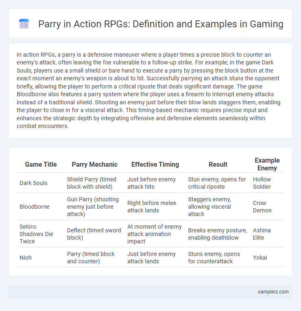Click the heading 'Parry in Action RPGs' title
Viewport: 301px width, 311px height.
coord(161,24)
